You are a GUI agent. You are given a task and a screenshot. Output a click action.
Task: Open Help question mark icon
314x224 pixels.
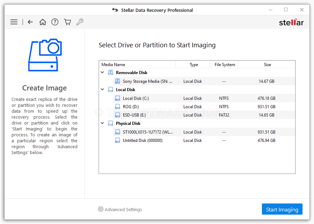tap(55, 22)
